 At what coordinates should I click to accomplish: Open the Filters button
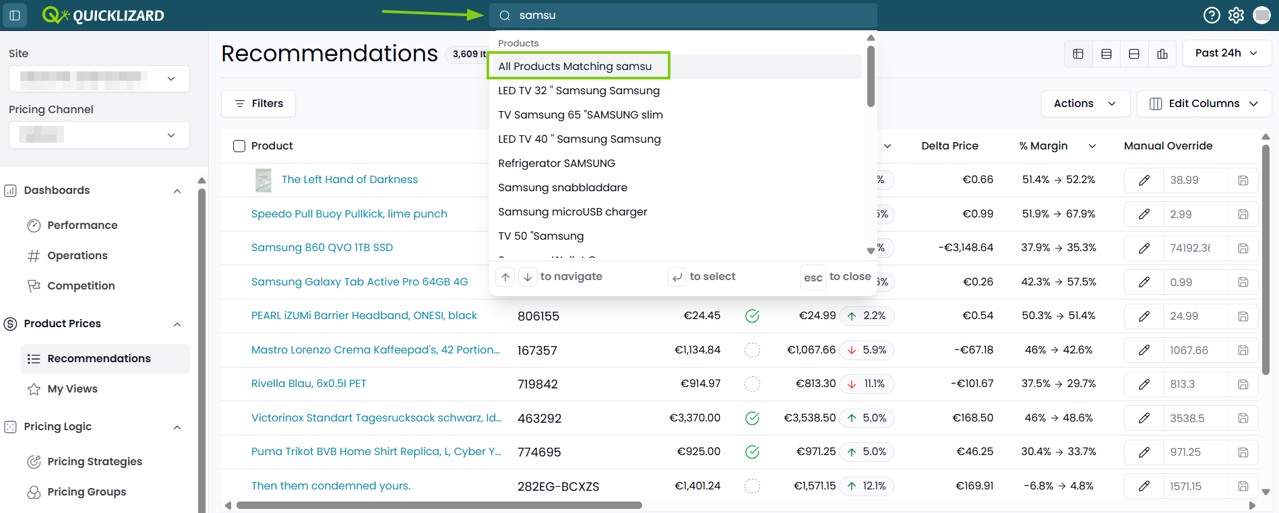click(259, 104)
